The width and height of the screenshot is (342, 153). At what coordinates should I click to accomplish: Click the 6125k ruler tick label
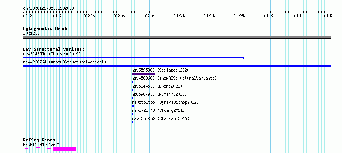(119, 15)
